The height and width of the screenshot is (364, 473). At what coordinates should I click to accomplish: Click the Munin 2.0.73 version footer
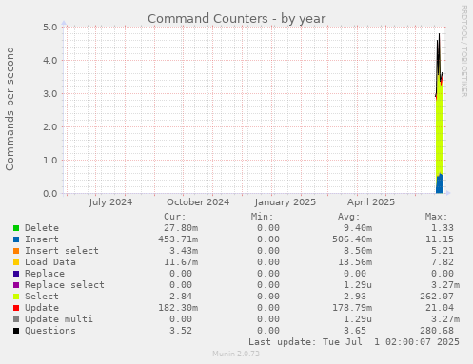point(236,354)
